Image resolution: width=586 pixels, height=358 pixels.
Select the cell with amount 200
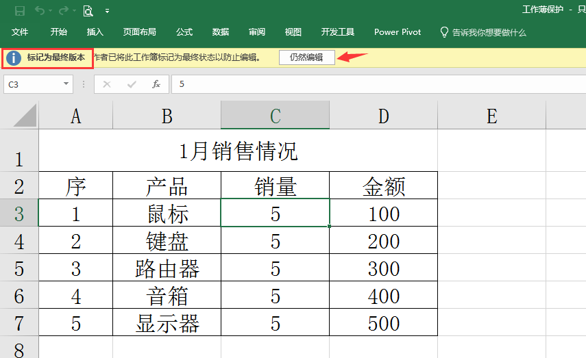[x=383, y=240]
